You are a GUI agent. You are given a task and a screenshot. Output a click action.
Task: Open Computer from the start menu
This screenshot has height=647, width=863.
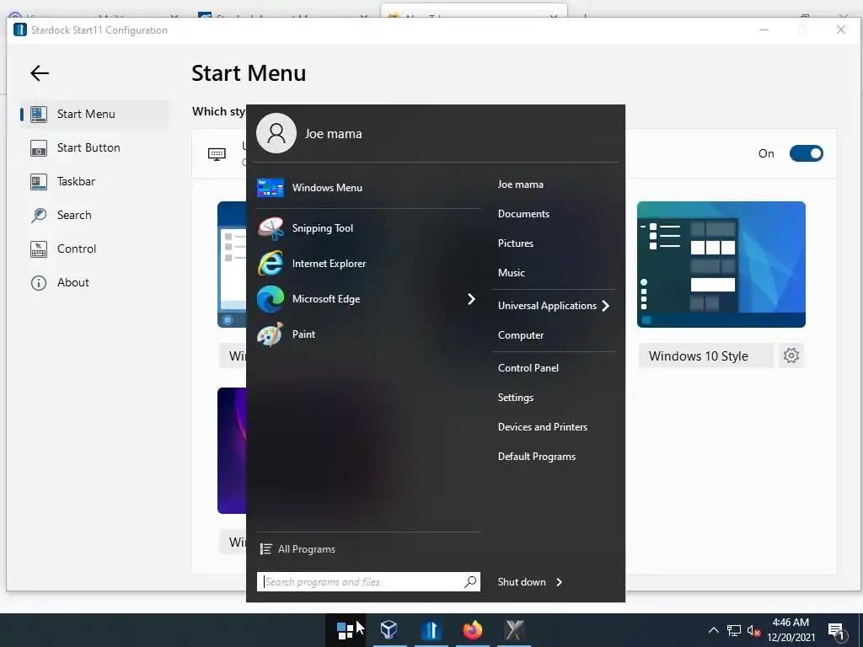pyautogui.click(x=521, y=335)
